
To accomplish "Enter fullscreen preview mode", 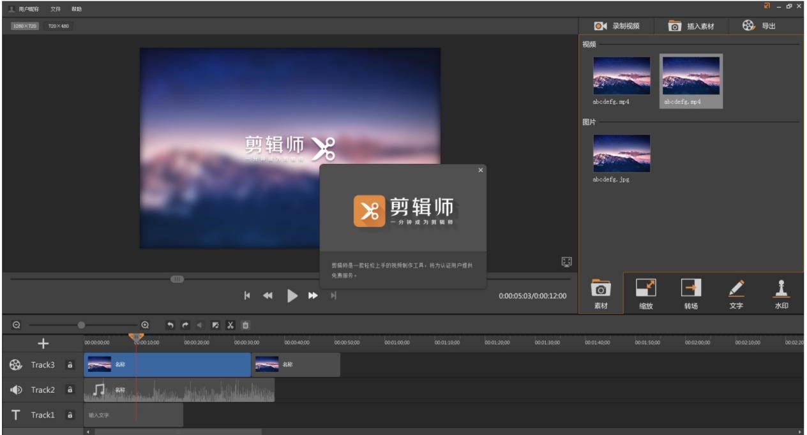I will pyautogui.click(x=566, y=262).
